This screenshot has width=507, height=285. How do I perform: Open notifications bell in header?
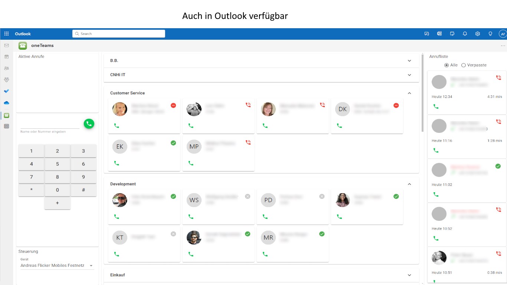coord(465,34)
